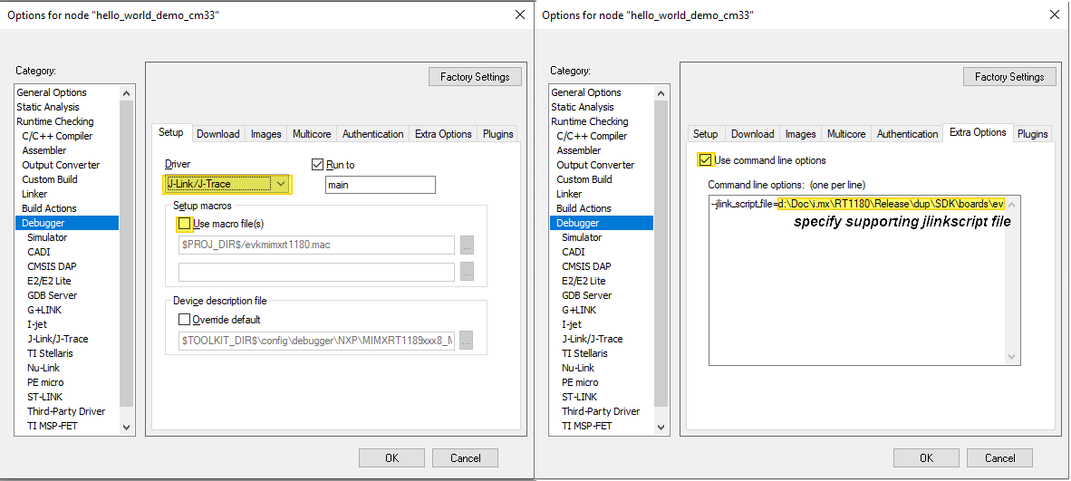Image resolution: width=1071 pixels, height=481 pixels.
Task: Close the left Options dialog
Action: coord(520,14)
